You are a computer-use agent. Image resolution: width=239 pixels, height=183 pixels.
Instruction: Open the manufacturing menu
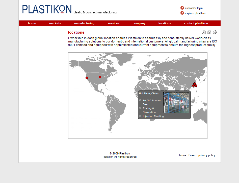(84, 23)
